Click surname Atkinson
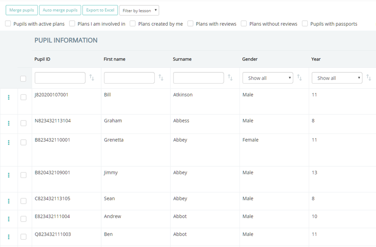Screen dimensions: 376x247 (183, 95)
